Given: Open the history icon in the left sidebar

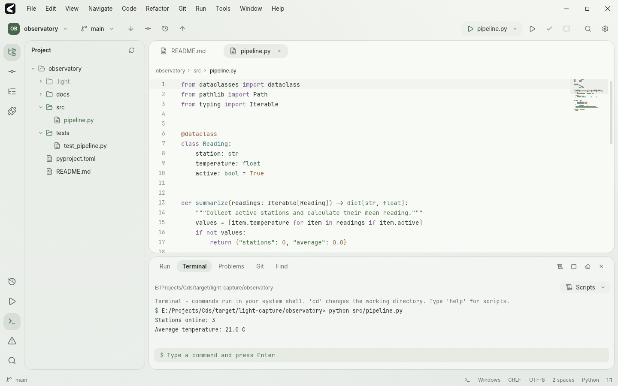Looking at the screenshot, I should [x=12, y=282].
